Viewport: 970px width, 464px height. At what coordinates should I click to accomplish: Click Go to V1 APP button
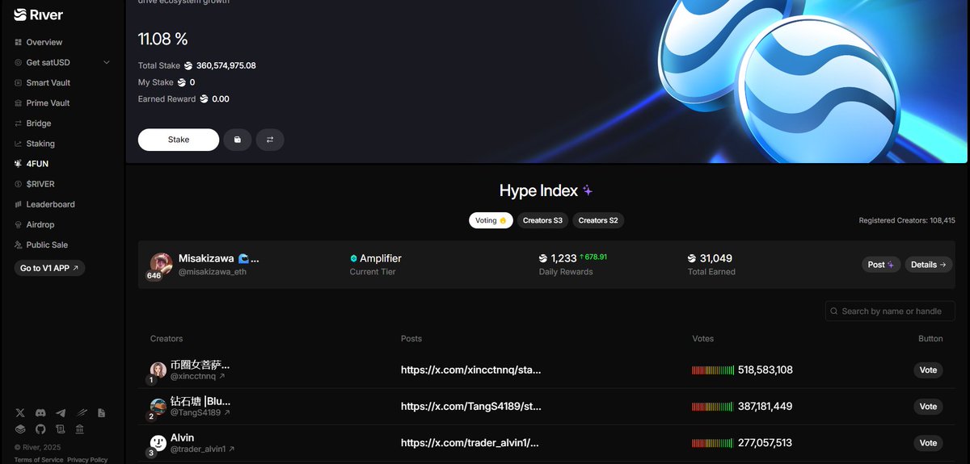pyautogui.click(x=49, y=268)
